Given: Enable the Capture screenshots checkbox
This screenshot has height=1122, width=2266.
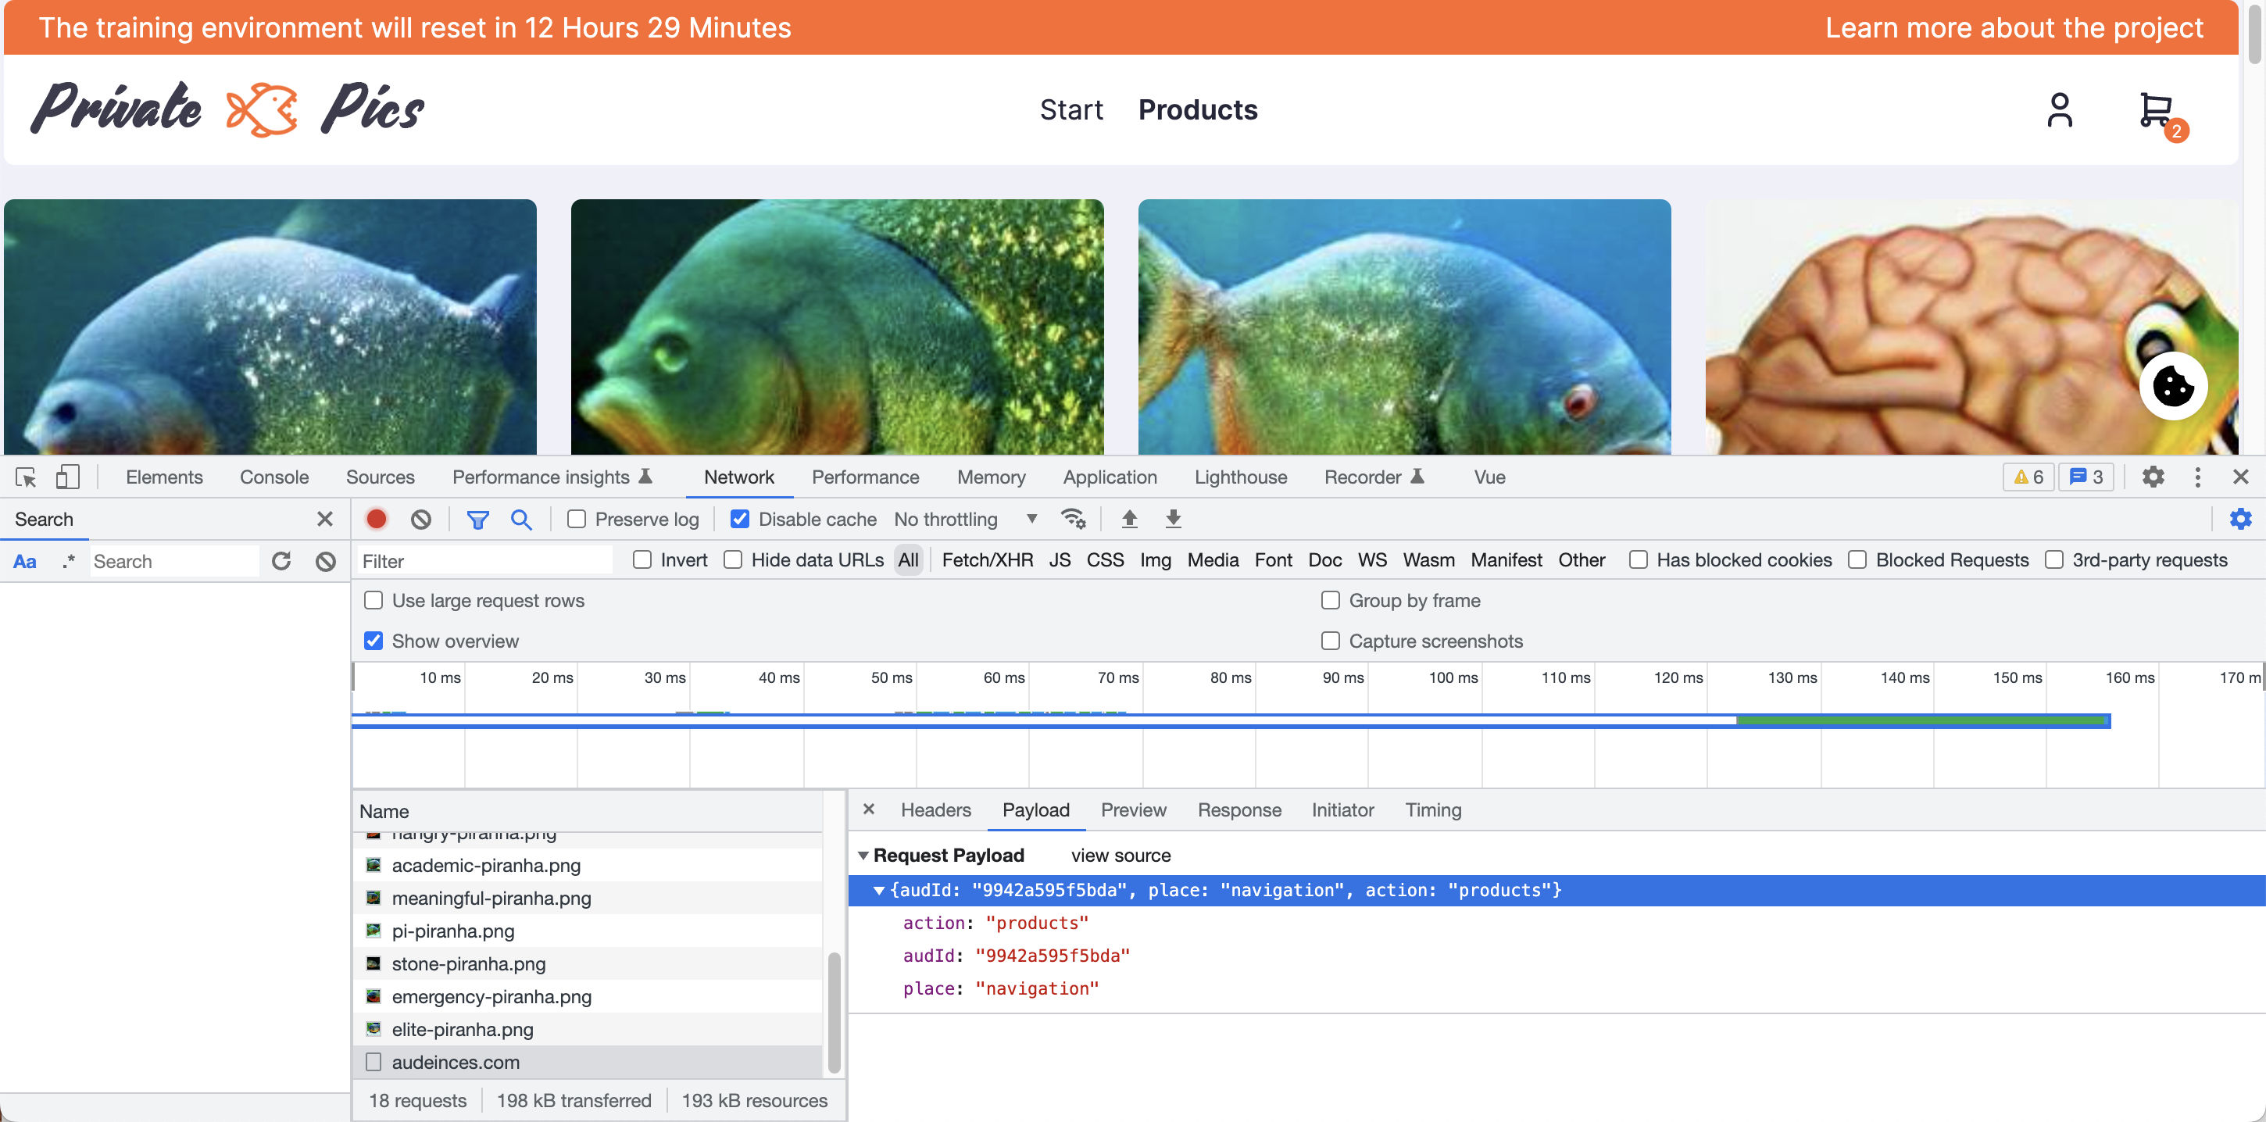Looking at the screenshot, I should coord(1330,641).
